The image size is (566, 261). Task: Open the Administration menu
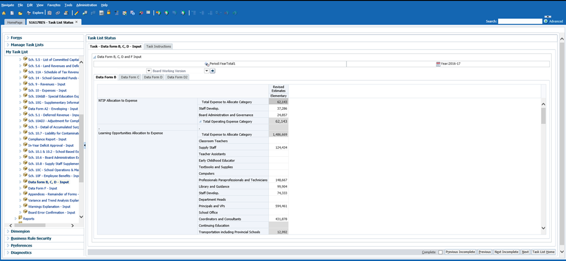(86, 5)
